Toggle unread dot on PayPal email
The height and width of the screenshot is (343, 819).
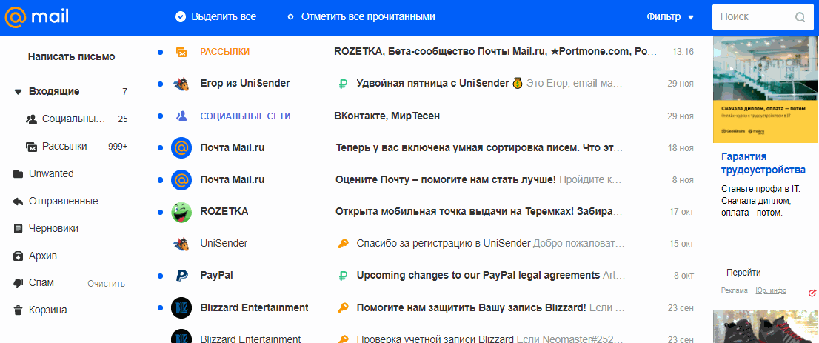coord(160,276)
